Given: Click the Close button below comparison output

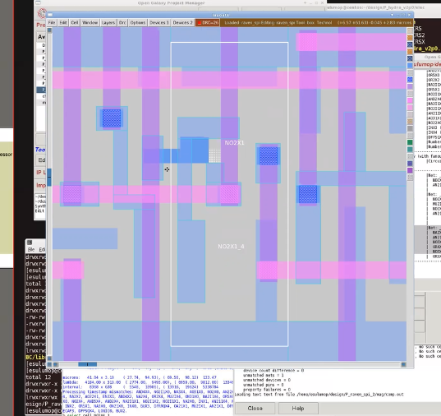Looking at the screenshot, I should [x=255, y=408].
